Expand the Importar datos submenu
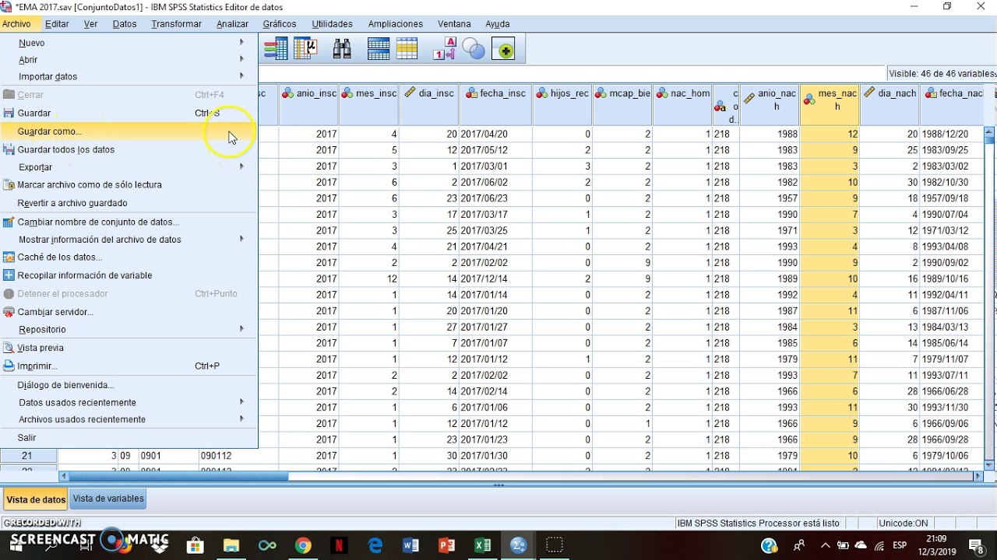 click(129, 76)
